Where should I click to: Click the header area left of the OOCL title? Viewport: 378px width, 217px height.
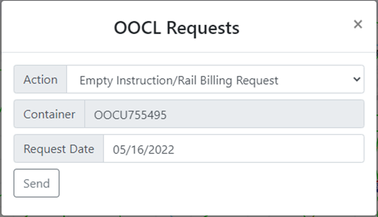click(58, 28)
